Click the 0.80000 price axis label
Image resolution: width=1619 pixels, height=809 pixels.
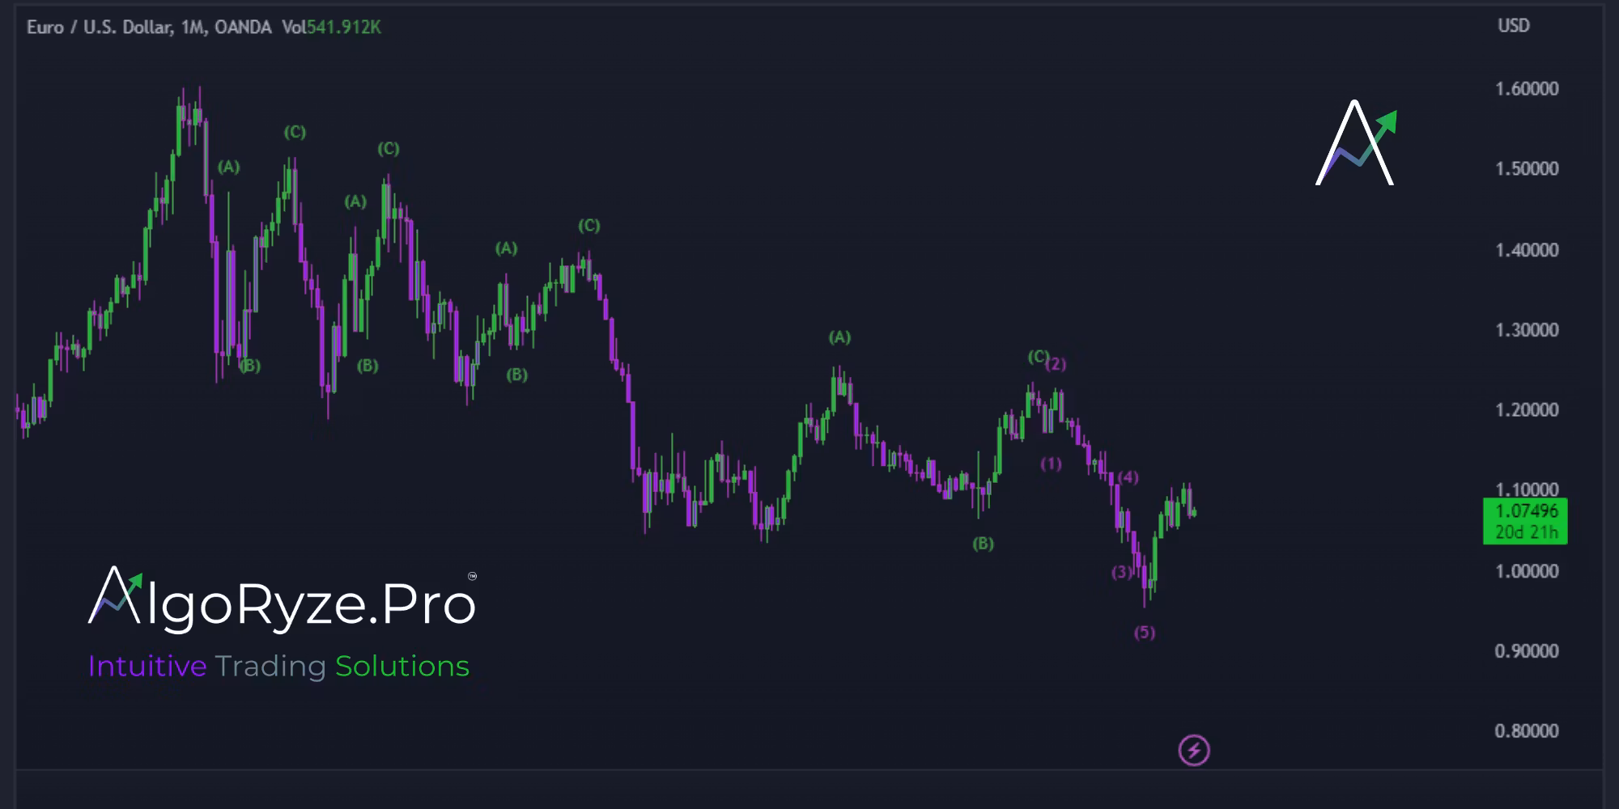click(1526, 731)
